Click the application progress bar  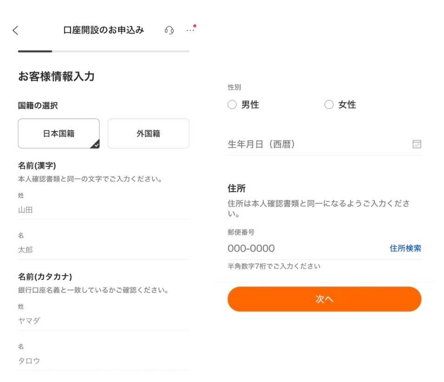103,51
